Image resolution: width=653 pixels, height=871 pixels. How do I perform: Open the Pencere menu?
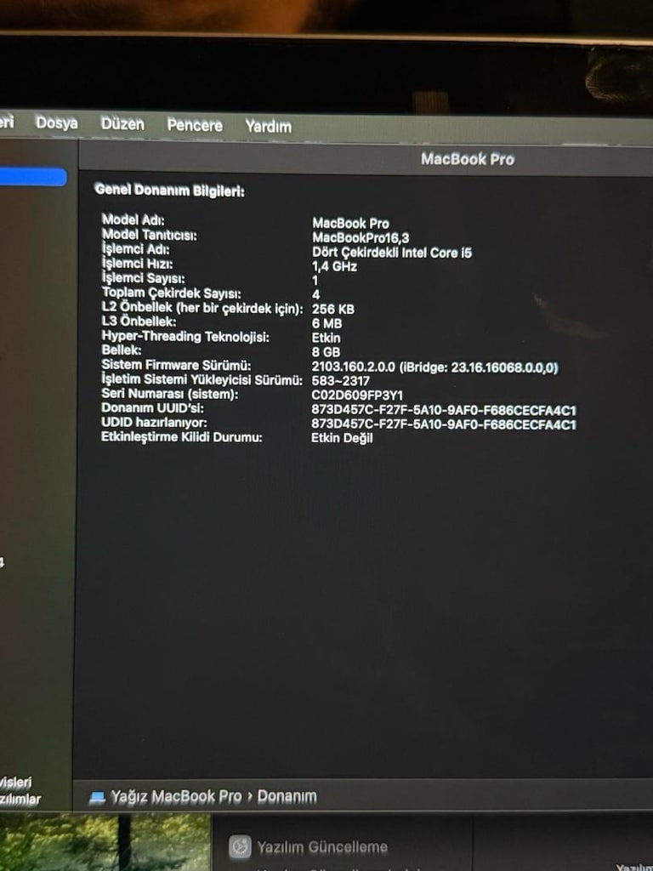tap(195, 125)
